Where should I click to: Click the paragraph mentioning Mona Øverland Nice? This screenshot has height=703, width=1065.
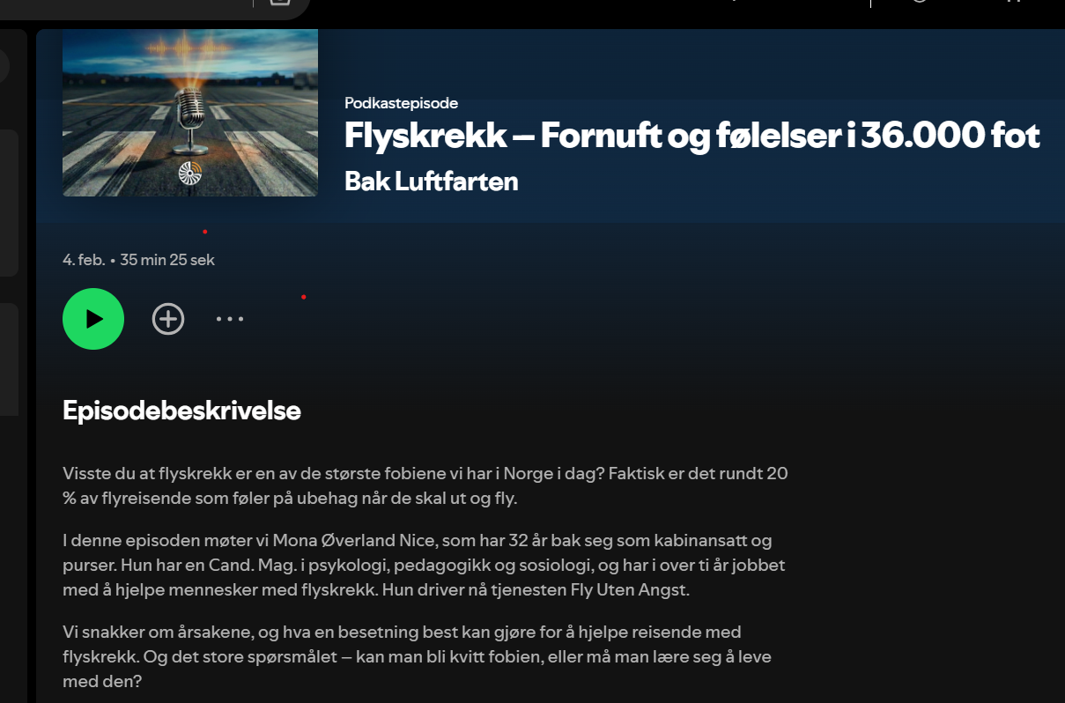pyautogui.click(x=424, y=565)
